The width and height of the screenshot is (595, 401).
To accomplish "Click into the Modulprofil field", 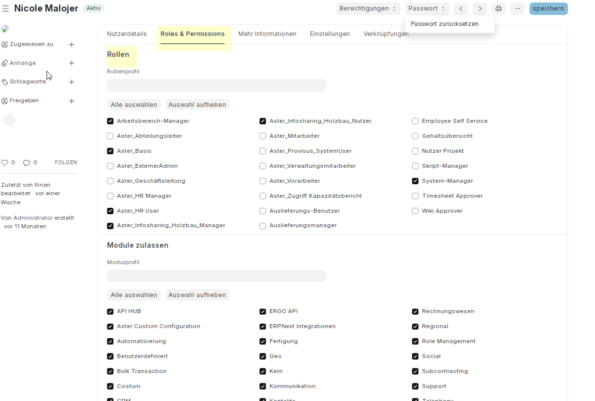I will (216, 276).
